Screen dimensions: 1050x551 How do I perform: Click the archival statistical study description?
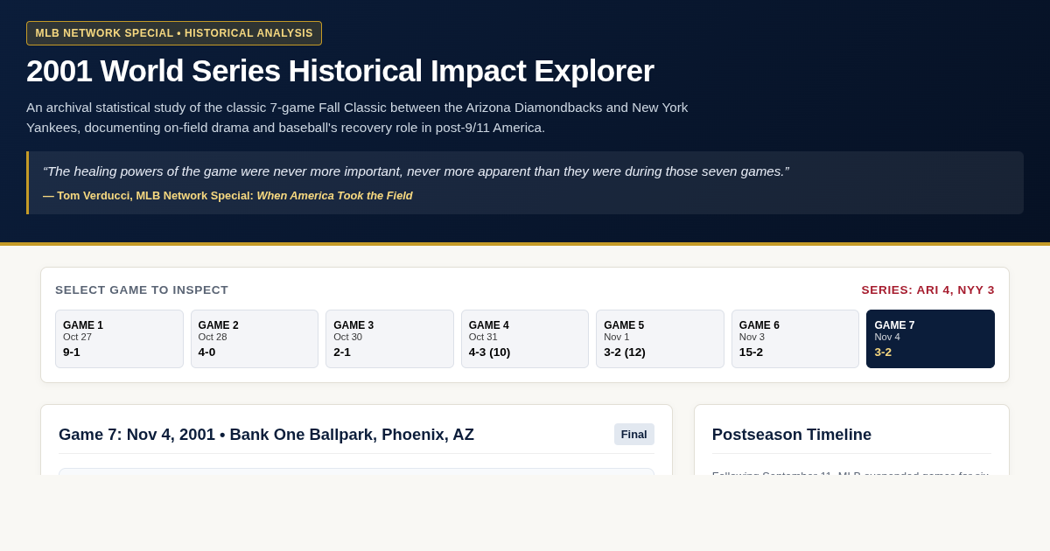pos(357,117)
